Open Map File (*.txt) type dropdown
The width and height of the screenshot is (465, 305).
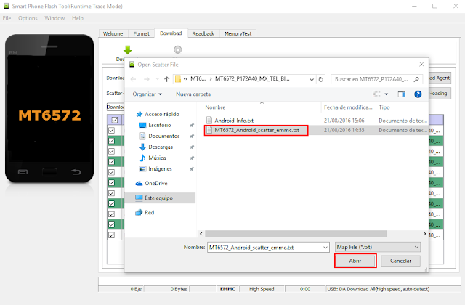tap(378, 247)
